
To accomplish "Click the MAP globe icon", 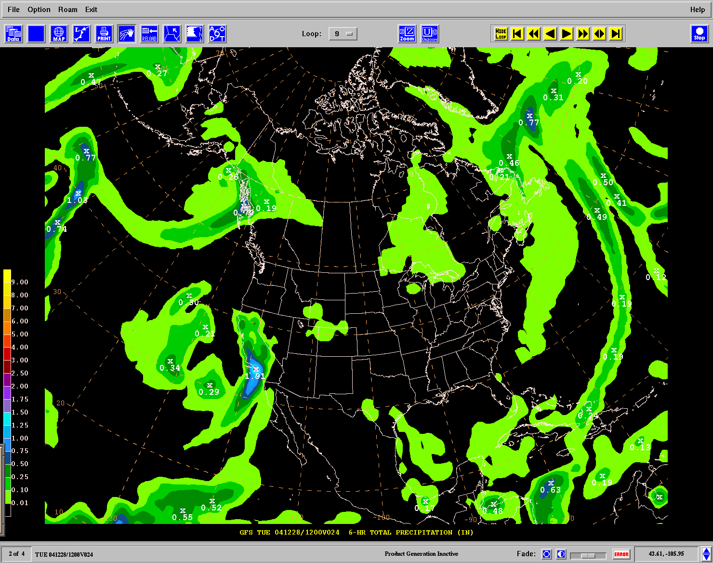I will point(59,34).
